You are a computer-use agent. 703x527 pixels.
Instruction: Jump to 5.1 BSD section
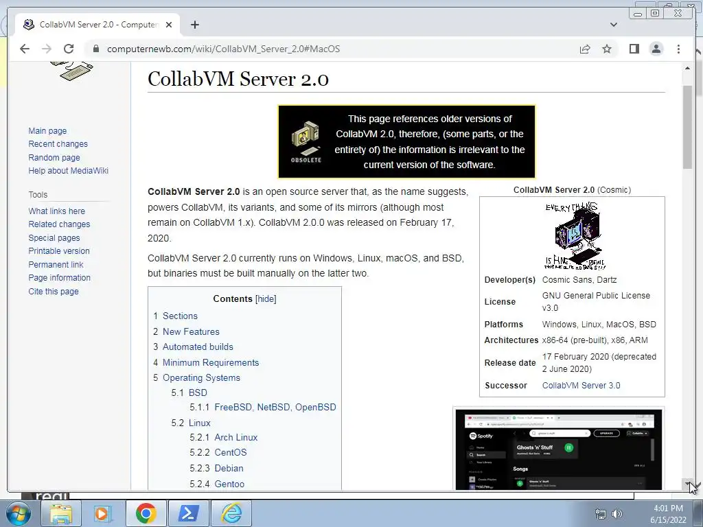(x=198, y=393)
